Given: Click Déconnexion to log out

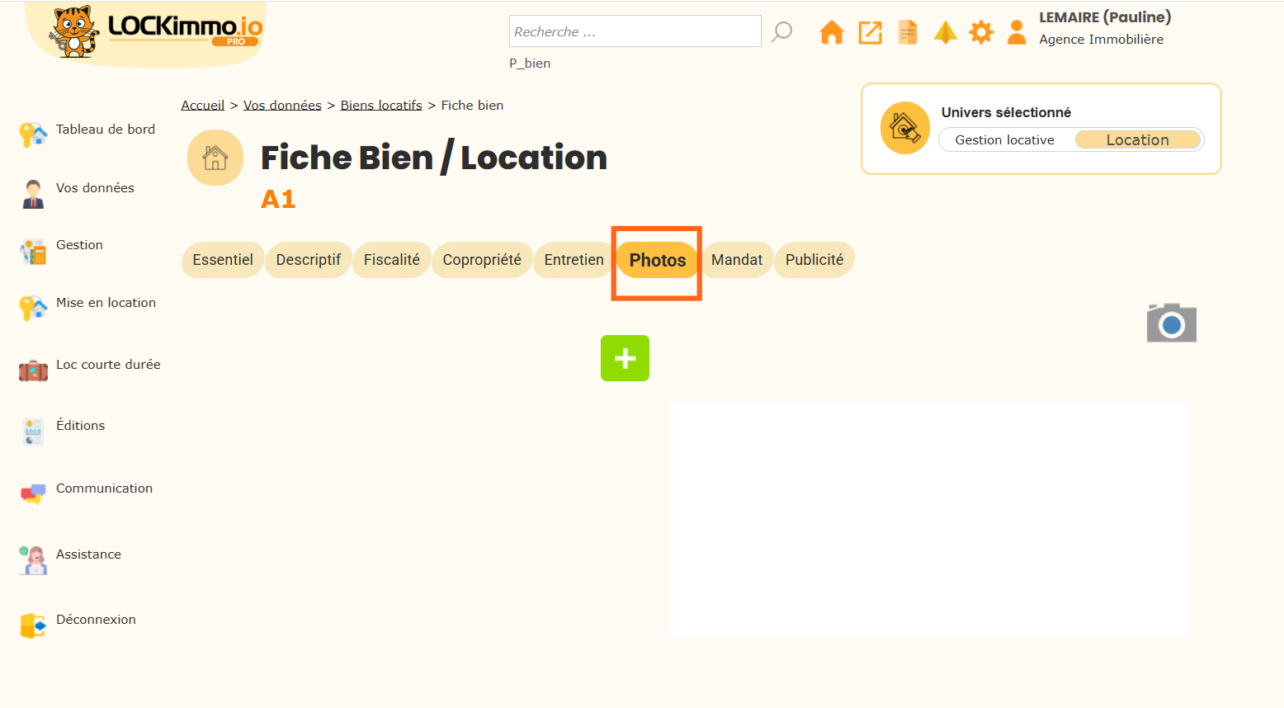Looking at the screenshot, I should pos(96,620).
